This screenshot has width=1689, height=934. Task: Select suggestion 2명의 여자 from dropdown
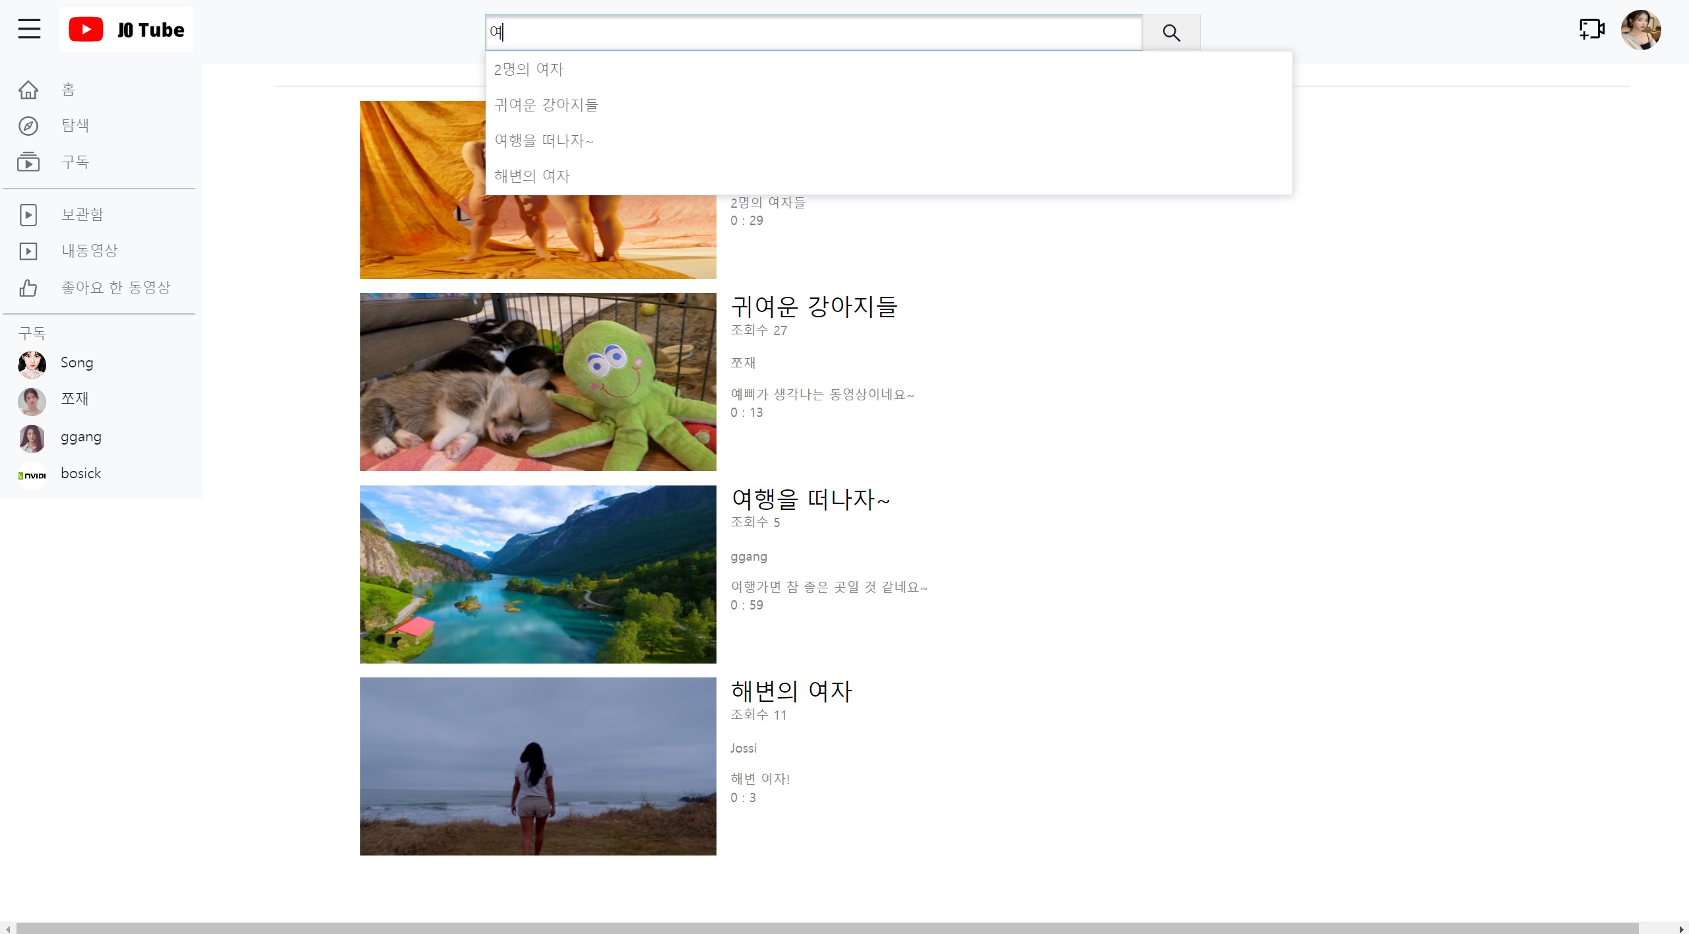pos(528,69)
